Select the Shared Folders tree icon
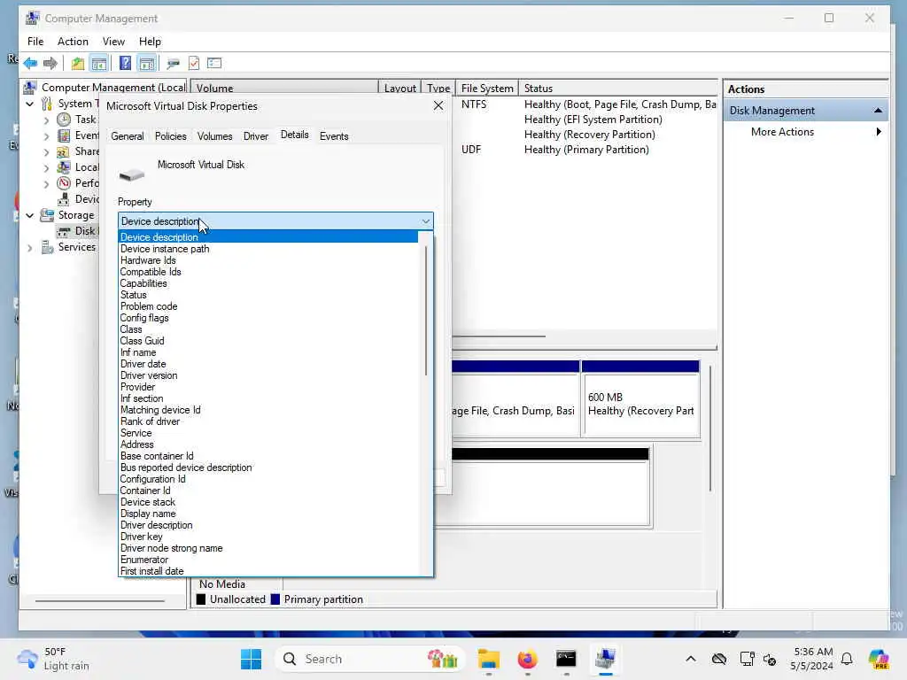Screen dimensions: 907x680 64,151
